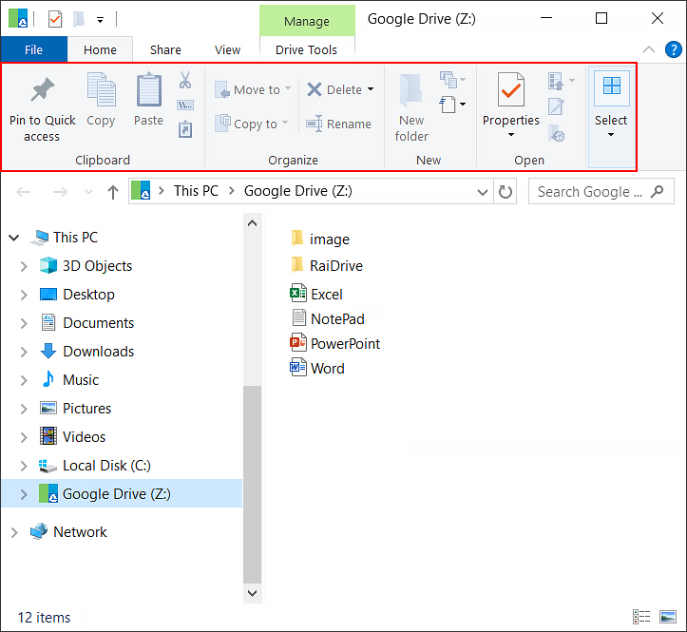The width and height of the screenshot is (687, 632).
Task: Click quick access Properties checkmark in title bar
Action: pos(55,19)
